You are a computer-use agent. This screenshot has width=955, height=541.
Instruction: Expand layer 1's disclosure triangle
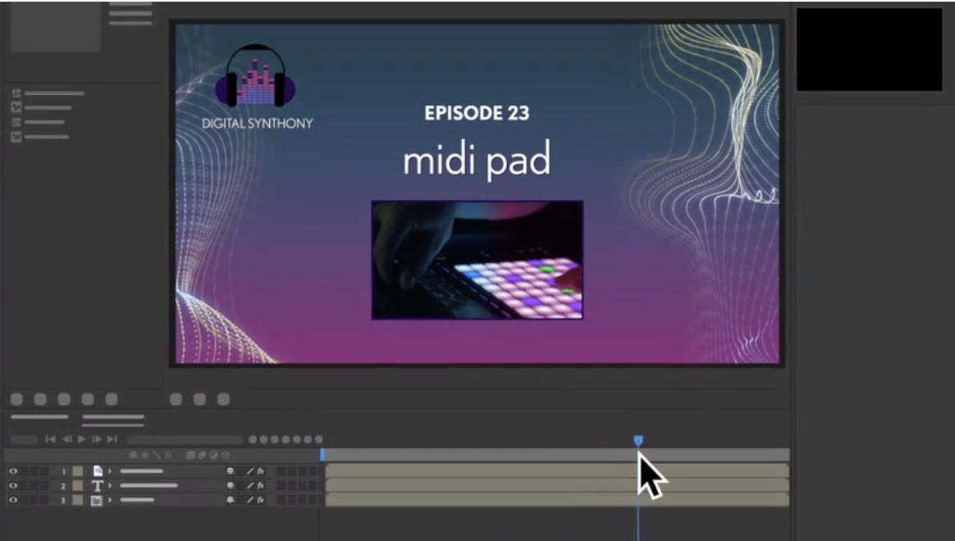tap(110, 471)
